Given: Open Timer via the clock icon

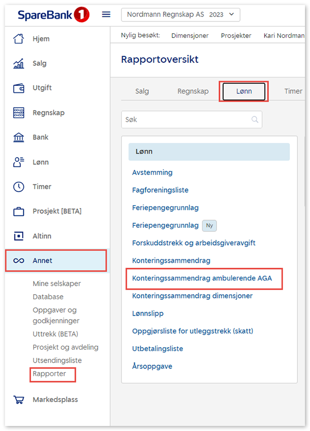Looking at the screenshot, I should coord(18,187).
